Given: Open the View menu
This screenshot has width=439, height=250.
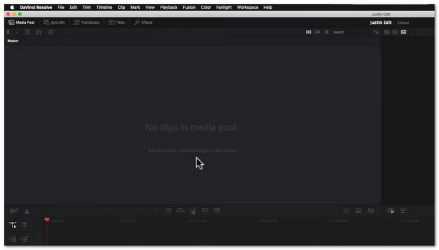Looking at the screenshot, I should pyautogui.click(x=150, y=8).
